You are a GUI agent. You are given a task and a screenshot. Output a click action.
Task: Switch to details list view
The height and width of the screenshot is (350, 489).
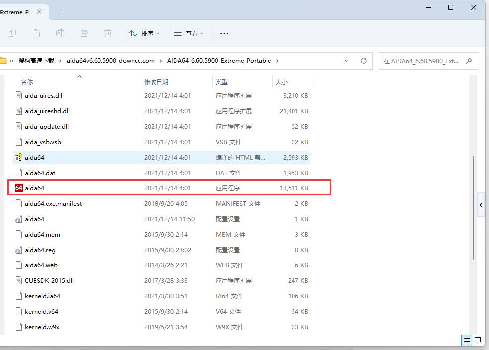click(x=467, y=341)
